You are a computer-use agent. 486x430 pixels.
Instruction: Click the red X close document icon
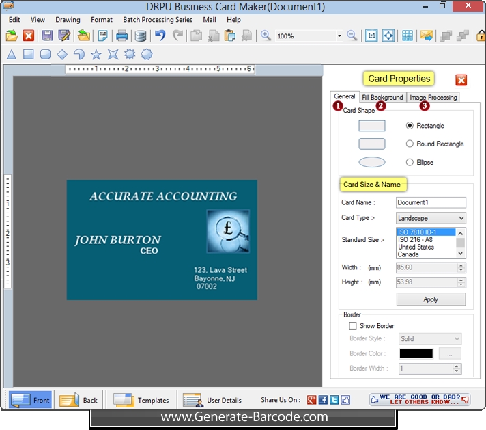(29, 36)
